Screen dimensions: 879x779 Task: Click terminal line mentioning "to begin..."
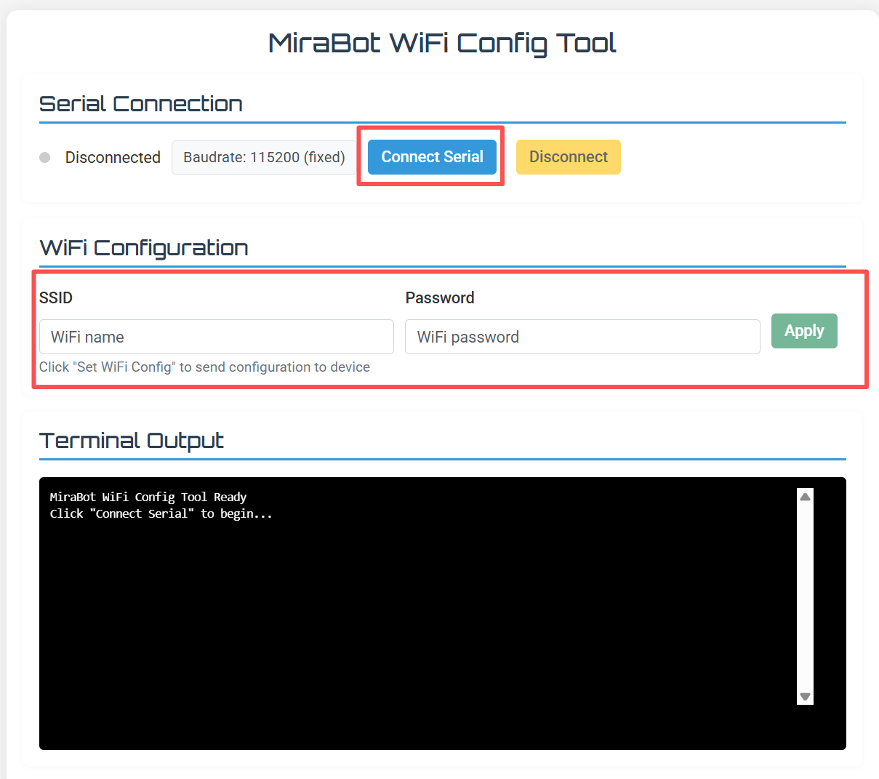point(161,514)
